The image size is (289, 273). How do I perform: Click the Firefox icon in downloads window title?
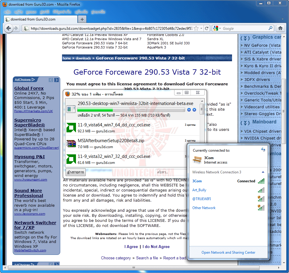(68, 94)
